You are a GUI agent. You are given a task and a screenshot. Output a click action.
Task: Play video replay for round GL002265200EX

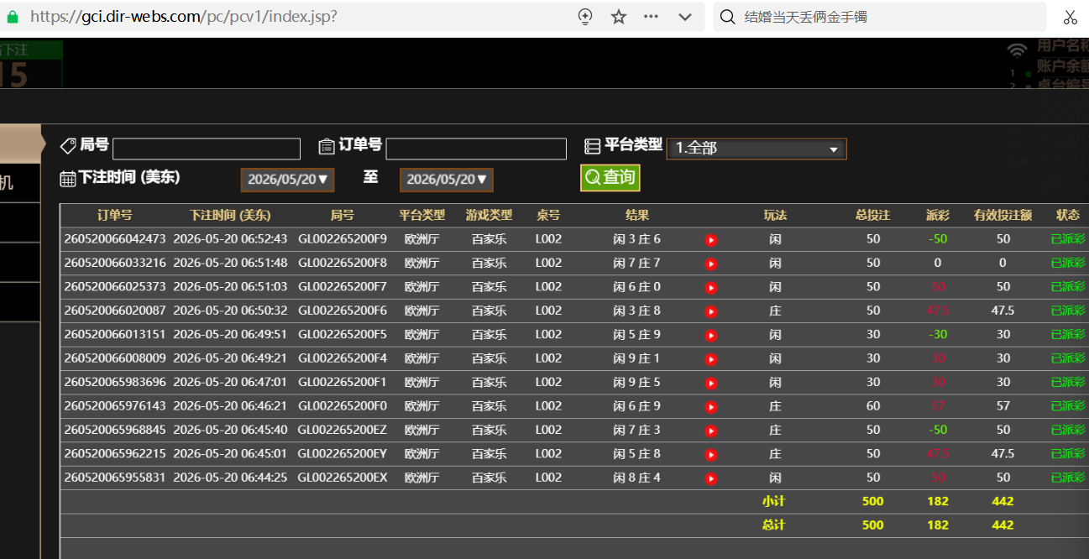pos(711,478)
